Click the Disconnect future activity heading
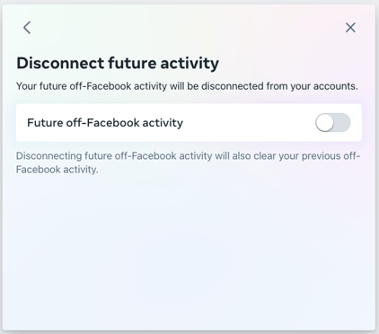Image resolution: width=379 pixels, height=334 pixels. pyautogui.click(x=118, y=64)
